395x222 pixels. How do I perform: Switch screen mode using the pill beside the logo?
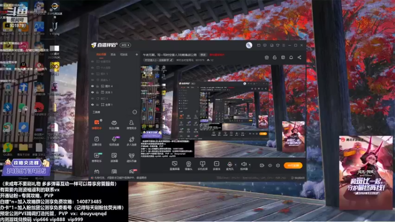pyautogui.click(x=125, y=45)
